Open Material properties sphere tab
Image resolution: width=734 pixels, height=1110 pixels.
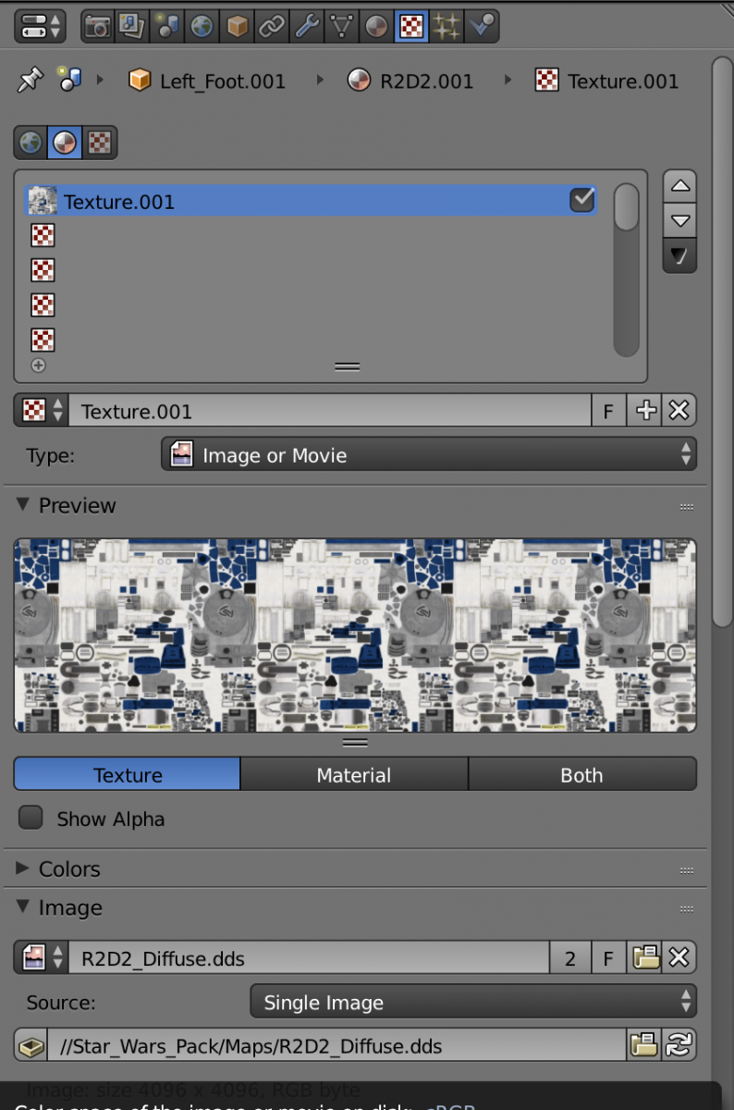point(376,26)
